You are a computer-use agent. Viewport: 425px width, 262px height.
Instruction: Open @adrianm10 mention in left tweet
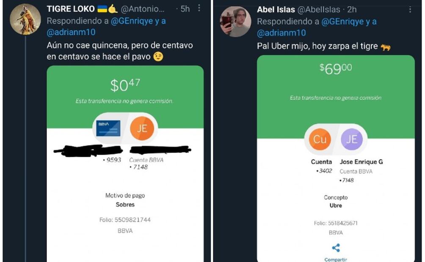click(71, 32)
